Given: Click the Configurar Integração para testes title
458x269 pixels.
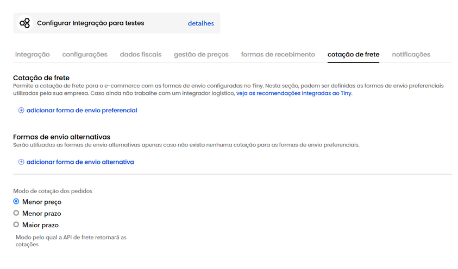Looking at the screenshot, I should pyautogui.click(x=91, y=23).
